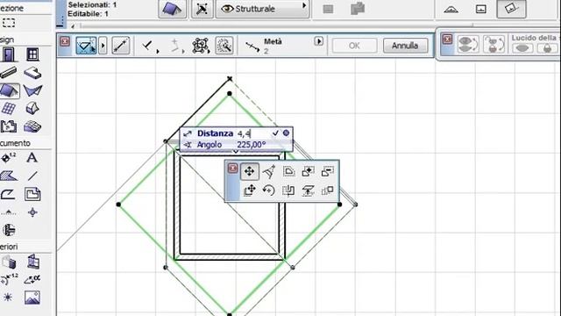Toggle the magic wand tool
This screenshot has height=316, width=561.
coord(224,46)
